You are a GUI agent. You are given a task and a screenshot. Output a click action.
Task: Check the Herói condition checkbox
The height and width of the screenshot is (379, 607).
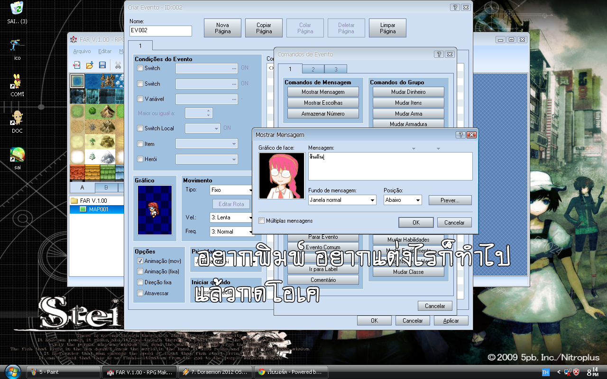[140, 159]
